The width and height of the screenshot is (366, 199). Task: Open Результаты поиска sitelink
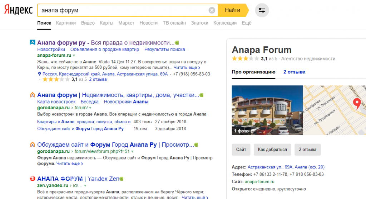tap(164, 49)
